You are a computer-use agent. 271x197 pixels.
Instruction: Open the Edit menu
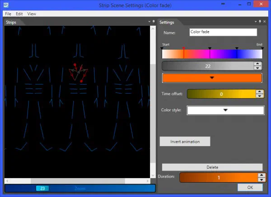point(19,14)
